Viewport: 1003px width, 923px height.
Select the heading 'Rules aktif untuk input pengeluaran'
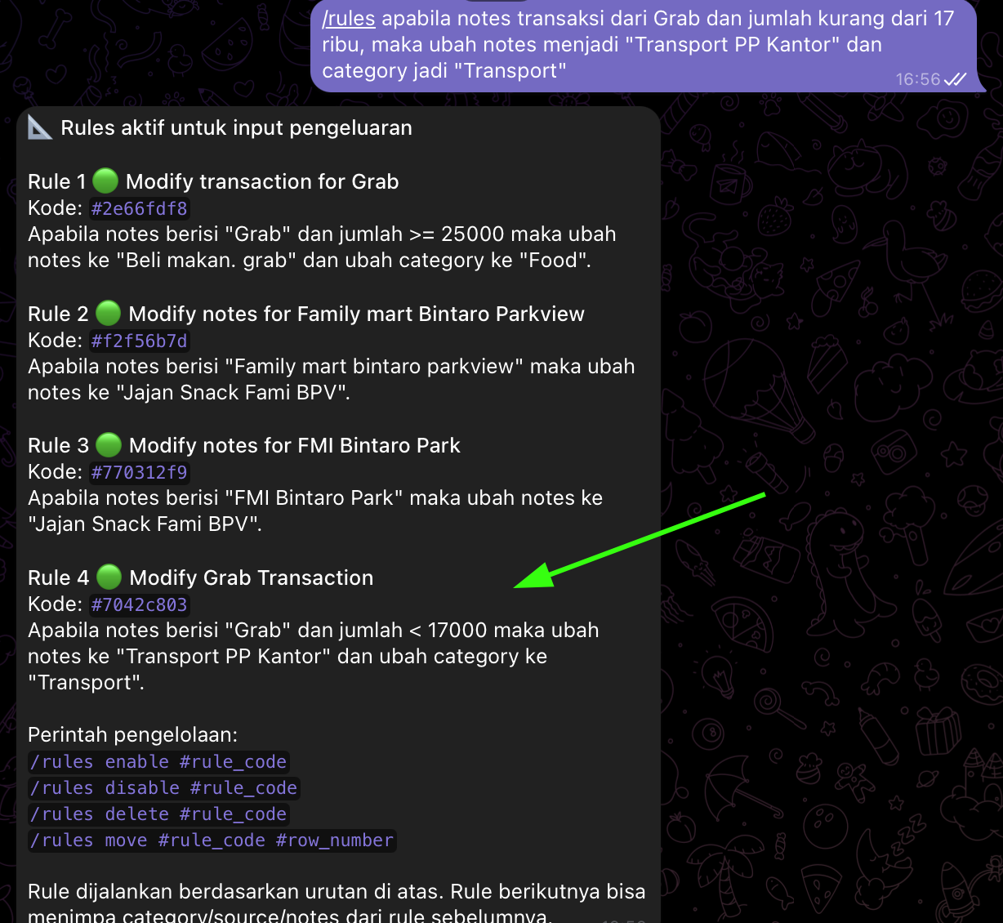[237, 128]
